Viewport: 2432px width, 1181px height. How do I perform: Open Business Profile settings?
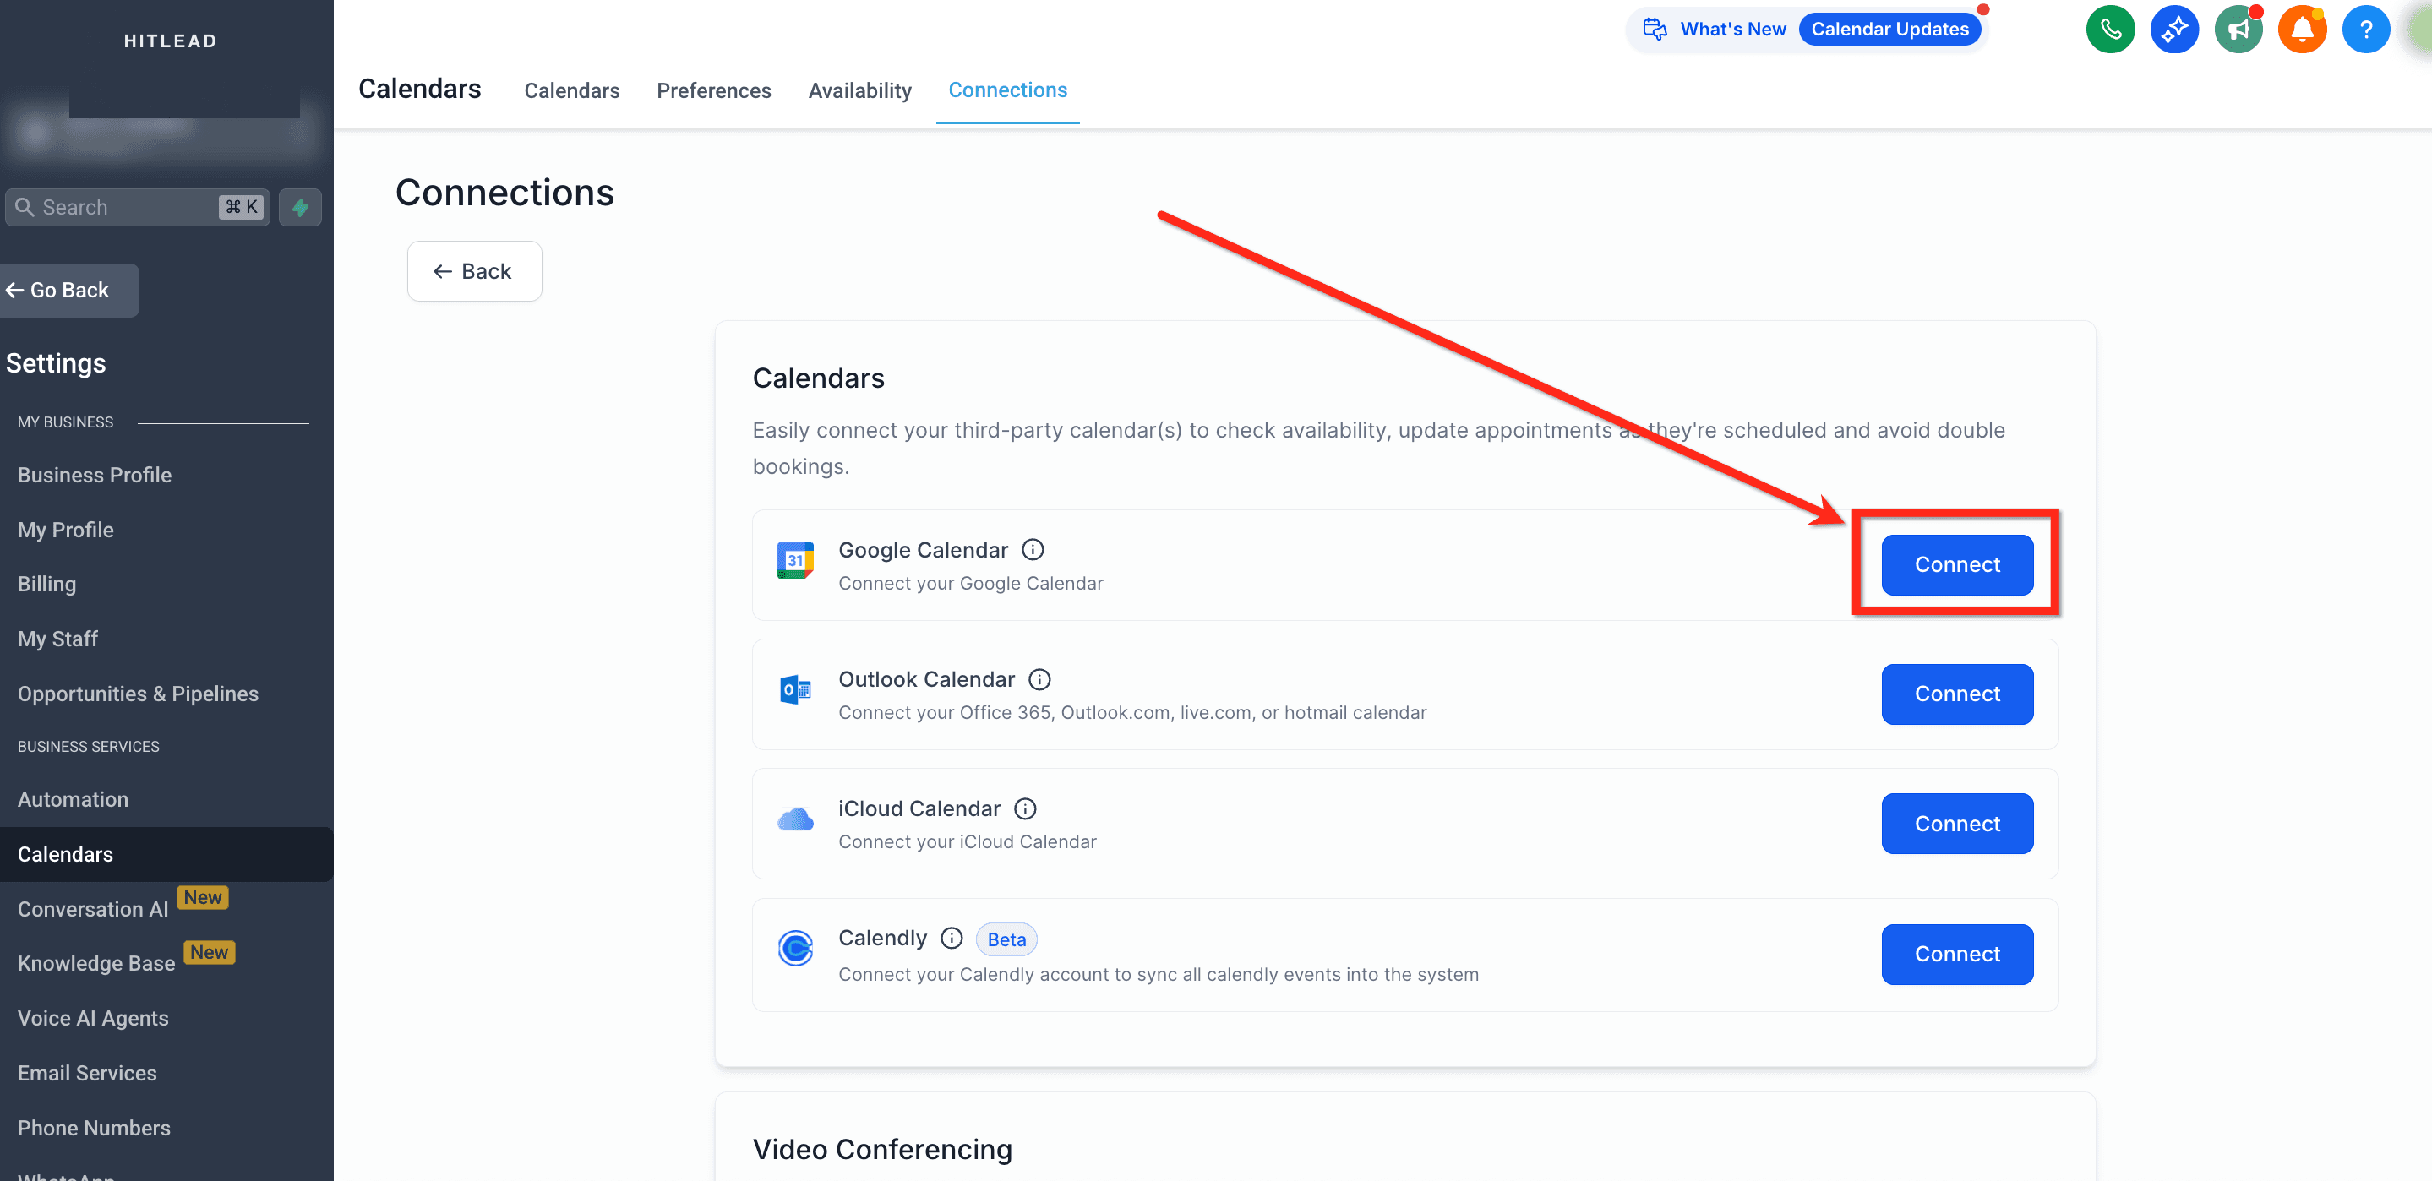[x=95, y=475]
